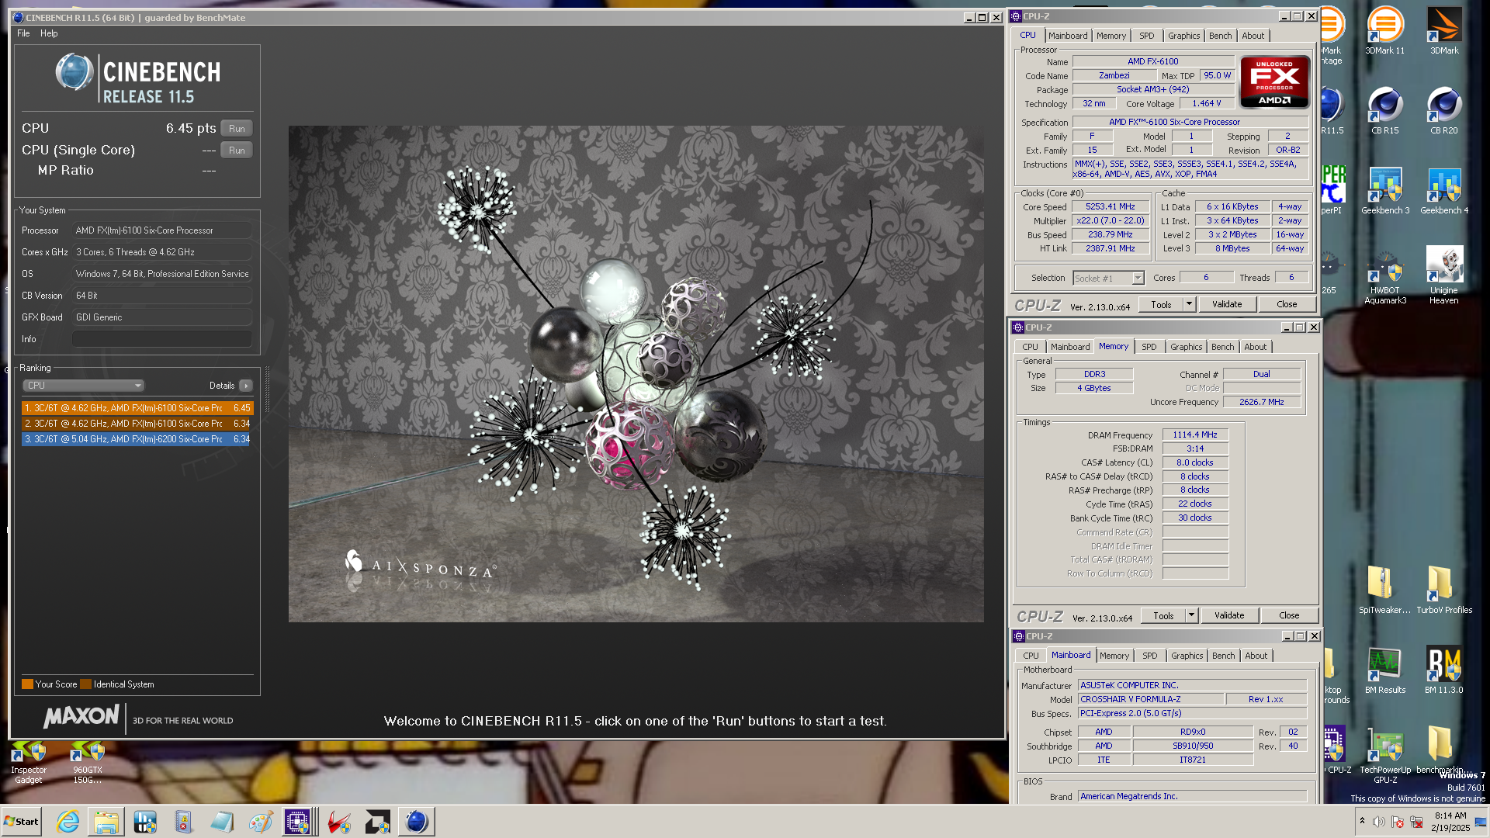Switch to Memory tab in top CPU-Z
This screenshot has height=838, width=1490.
[1111, 36]
